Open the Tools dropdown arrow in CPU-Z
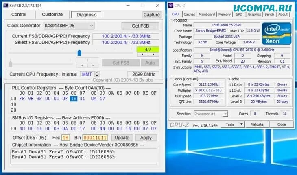 click(242, 125)
